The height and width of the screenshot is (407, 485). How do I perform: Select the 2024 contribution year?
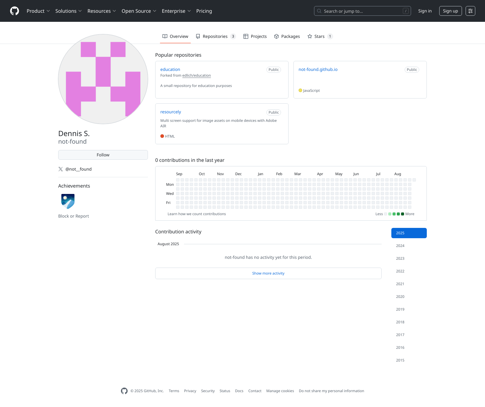click(400, 245)
